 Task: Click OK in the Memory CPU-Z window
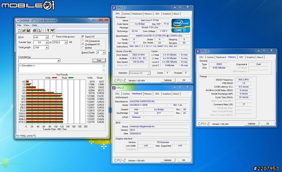pos(267,124)
